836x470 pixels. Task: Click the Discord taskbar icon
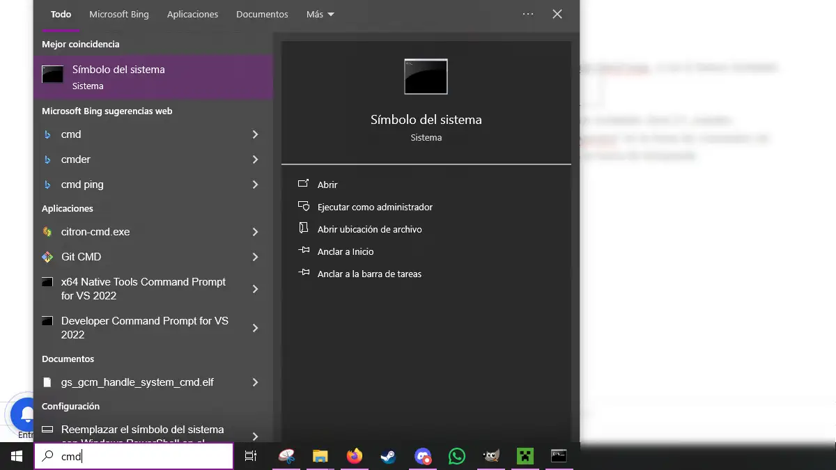(x=422, y=456)
